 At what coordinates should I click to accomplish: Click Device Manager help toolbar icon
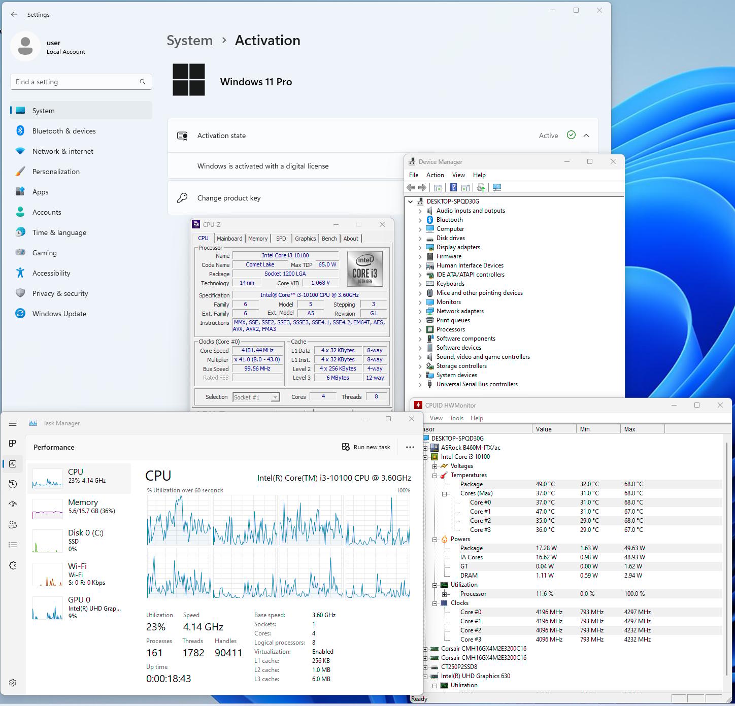453,188
